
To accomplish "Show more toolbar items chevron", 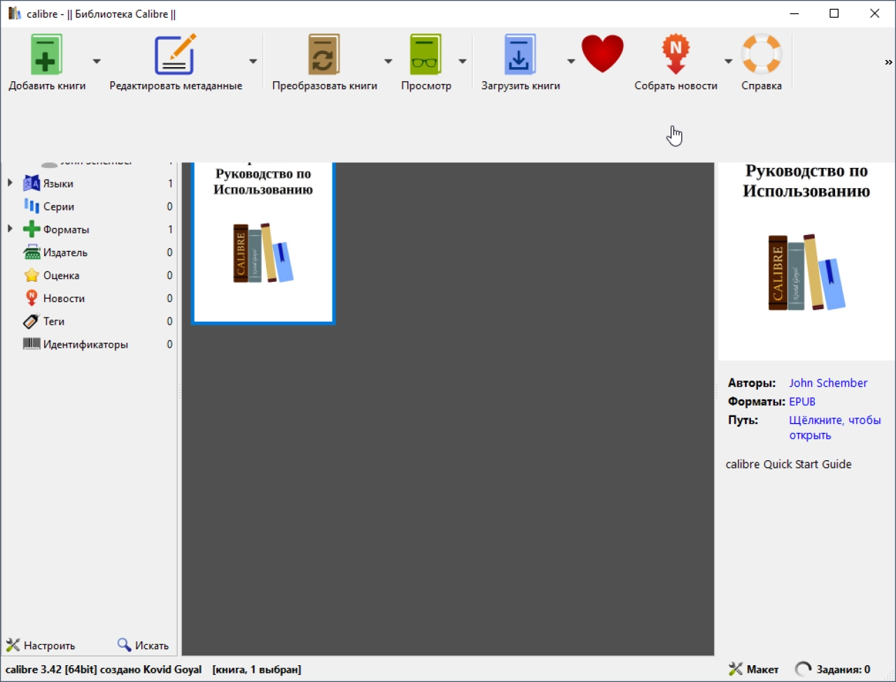I will click(x=888, y=62).
